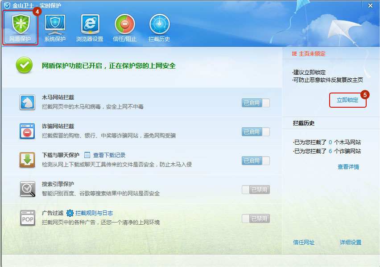Turn off 诈骗网站拦截 switch
This screenshot has height=267, width=380.
click(256, 132)
